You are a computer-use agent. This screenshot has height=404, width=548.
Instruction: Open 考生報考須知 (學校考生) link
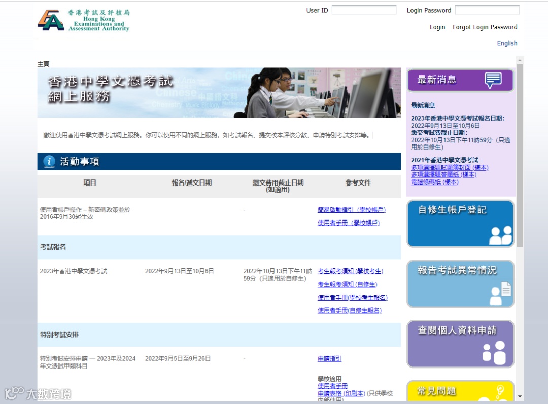coord(350,271)
